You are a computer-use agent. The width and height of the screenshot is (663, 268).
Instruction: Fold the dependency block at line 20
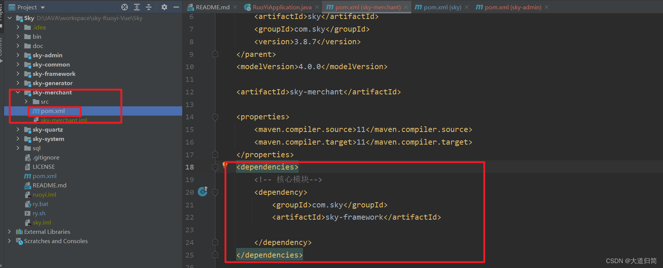[x=215, y=192]
